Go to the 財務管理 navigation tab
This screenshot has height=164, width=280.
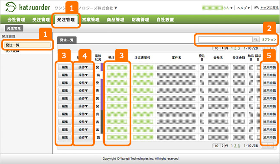click(x=140, y=19)
